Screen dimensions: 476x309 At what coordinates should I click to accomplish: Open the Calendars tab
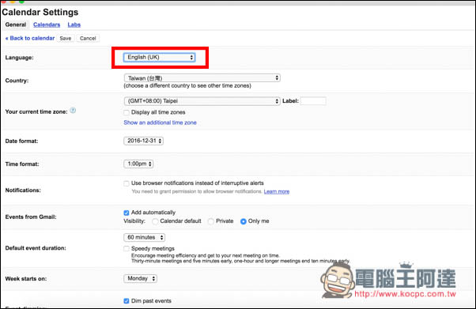pos(47,24)
